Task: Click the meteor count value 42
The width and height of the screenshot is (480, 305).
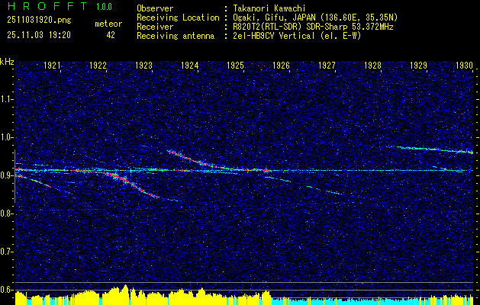Action: (111, 35)
